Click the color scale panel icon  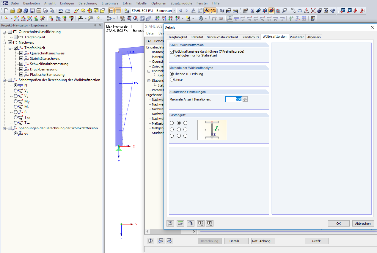pyautogui.click(x=313, y=18)
